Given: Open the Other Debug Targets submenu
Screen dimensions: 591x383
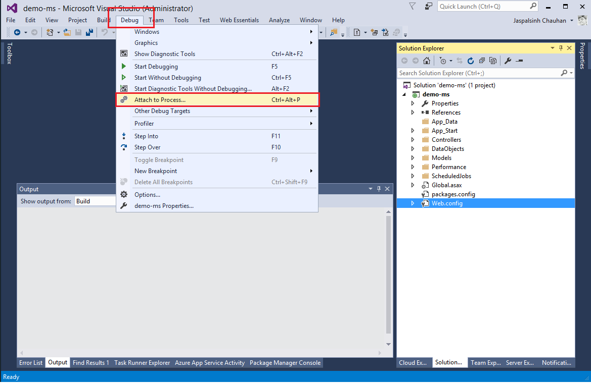Looking at the screenshot, I should click(217, 111).
